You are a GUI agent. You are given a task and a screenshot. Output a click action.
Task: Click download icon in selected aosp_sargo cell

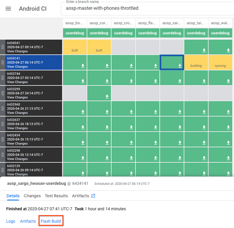tap(180, 66)
